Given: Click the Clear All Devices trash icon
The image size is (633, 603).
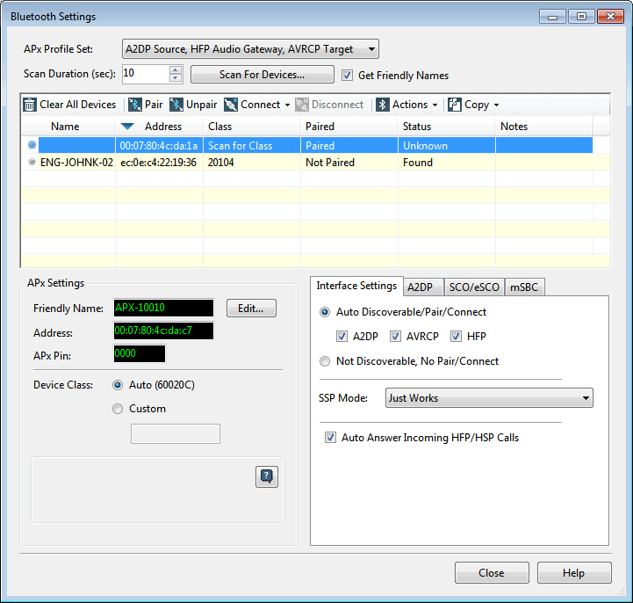Looking at the screenshot, I should coord(31,105).
